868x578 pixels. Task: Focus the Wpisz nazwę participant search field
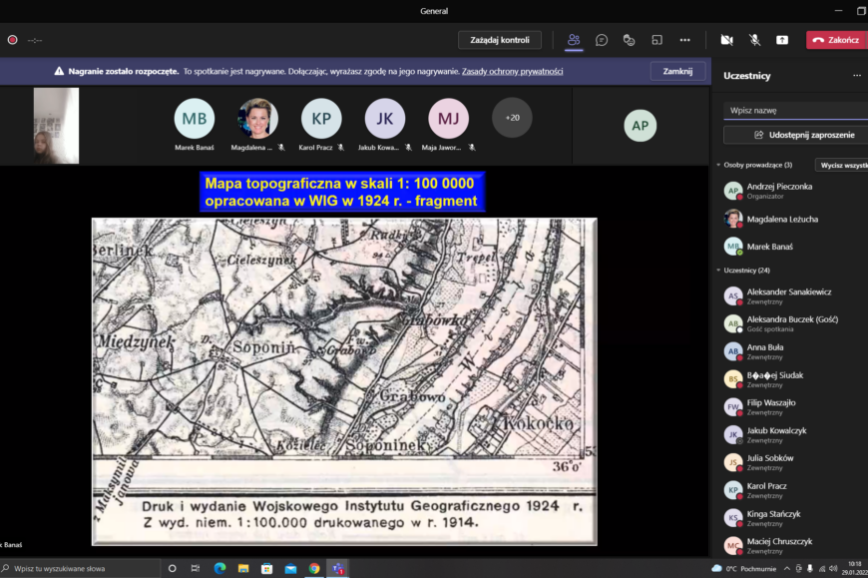[796, 110]
